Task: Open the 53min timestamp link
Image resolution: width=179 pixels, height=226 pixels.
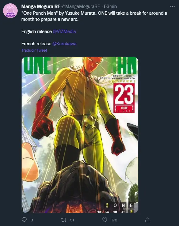Action: coord(110,6)
